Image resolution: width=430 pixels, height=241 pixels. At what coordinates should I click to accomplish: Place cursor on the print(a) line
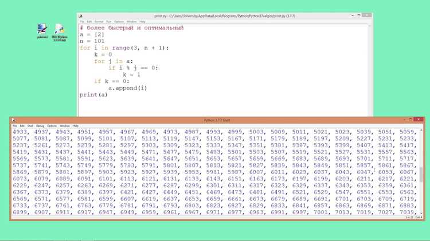(x=93, y=95)
